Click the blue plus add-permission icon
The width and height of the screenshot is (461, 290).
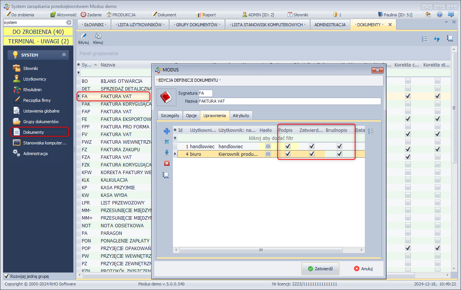[x=166, y=131]
